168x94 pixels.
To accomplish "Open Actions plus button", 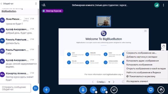I will click(x=46, y=90).
